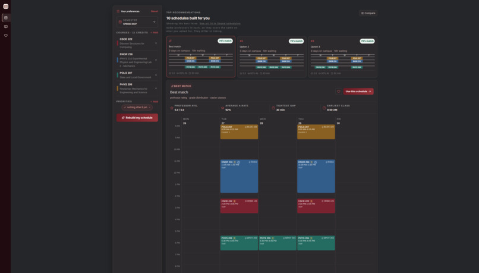This screenshot has height=273, width=479.
Task: Select the POLS 207 course row
Action: pos(137,75)
